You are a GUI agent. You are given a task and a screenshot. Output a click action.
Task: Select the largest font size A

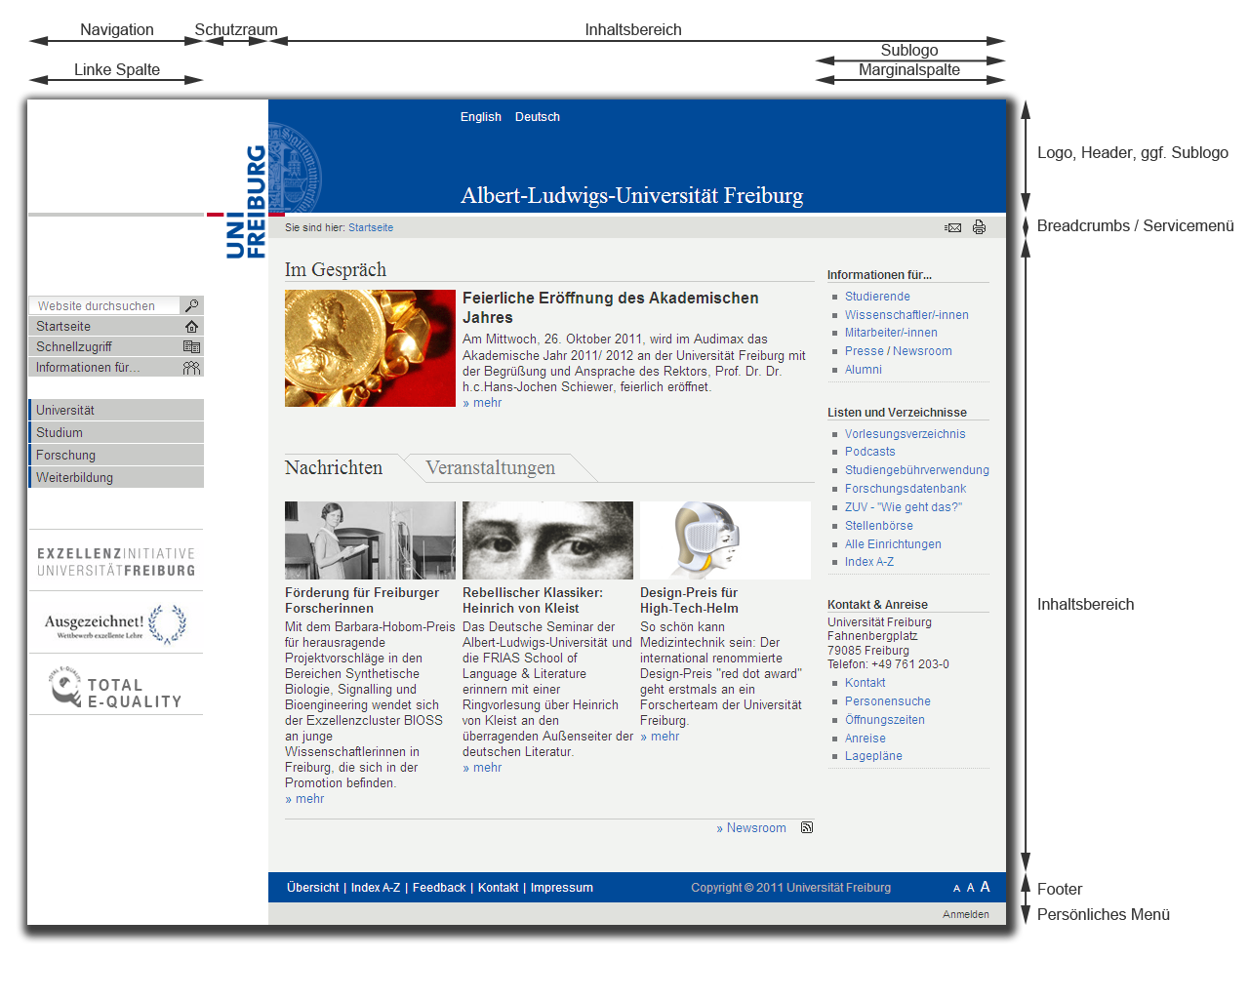[x=985, y=887]
